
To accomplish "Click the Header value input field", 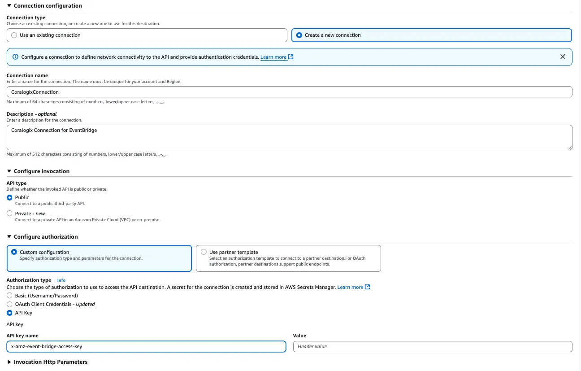I will [x=433, y=346].
